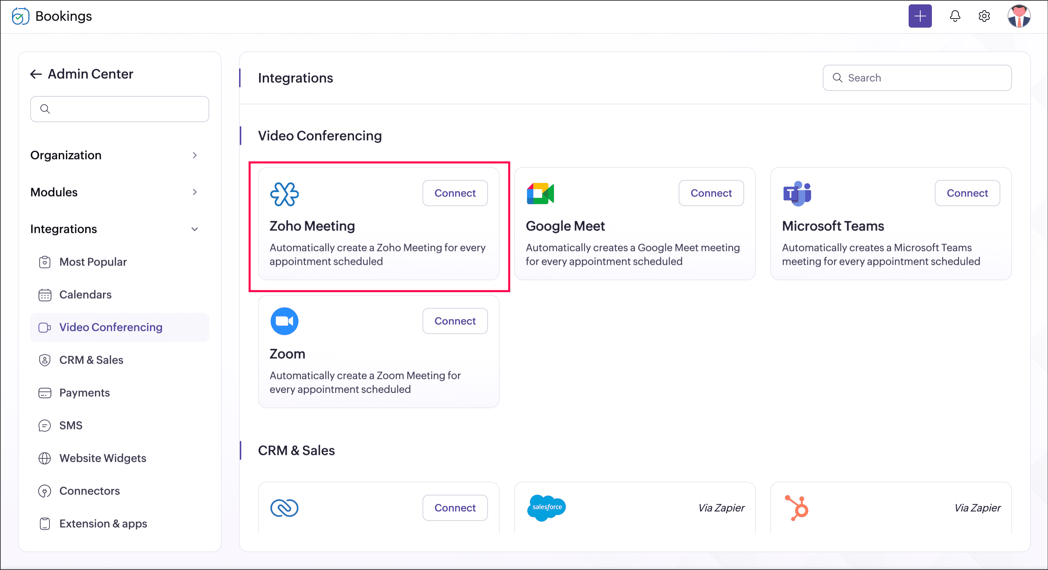The height and width of the screenshot is (570, 1048).
Task: Open Calendars in the sidebar
Action: point(85,294)
